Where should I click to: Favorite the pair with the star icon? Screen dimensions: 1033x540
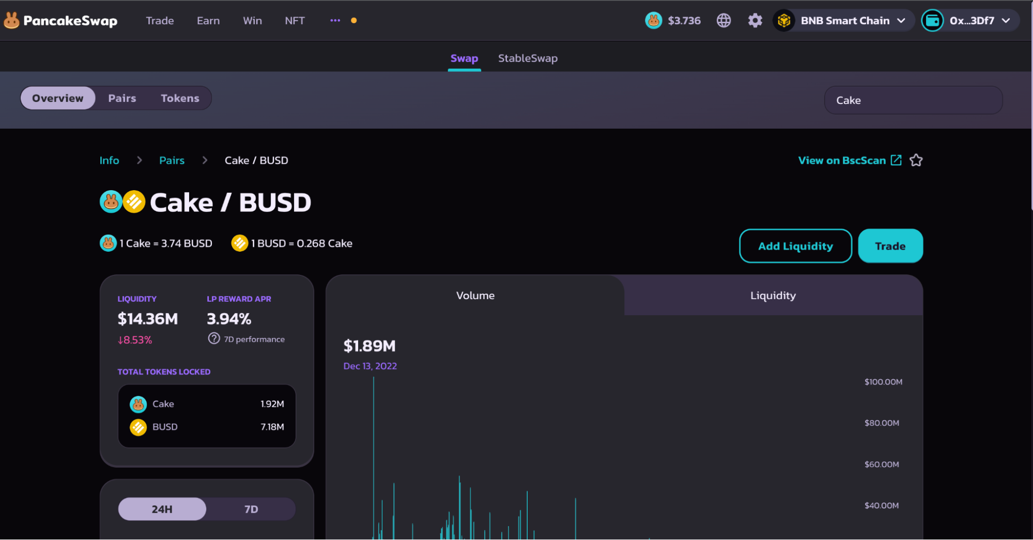pyautogui.click(x=916, y=161)
